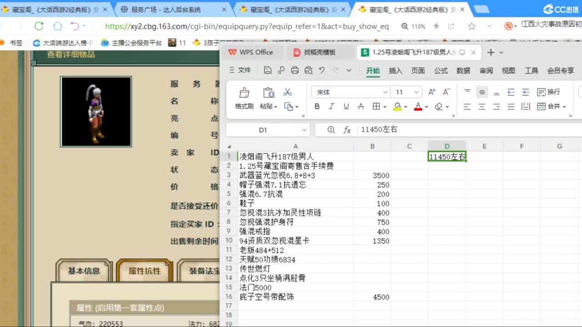The width and height of the screenshot is (582, 327).
Task: Align cell content to bottom
Action: 497,92
